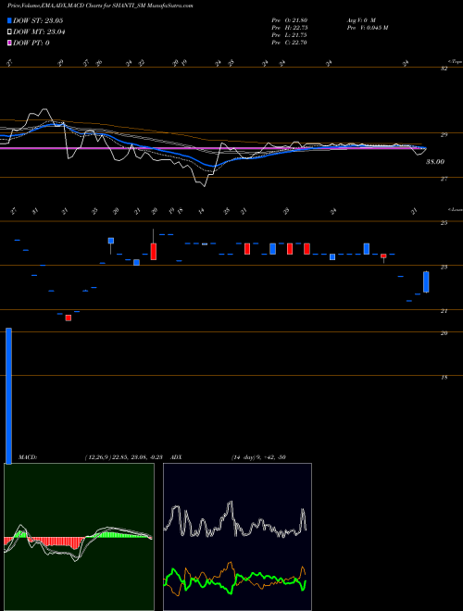Image resolution: width=463 pixels, height=611 pixels.
Task: Open the ADX indicator panel
Action: (237, 537)
